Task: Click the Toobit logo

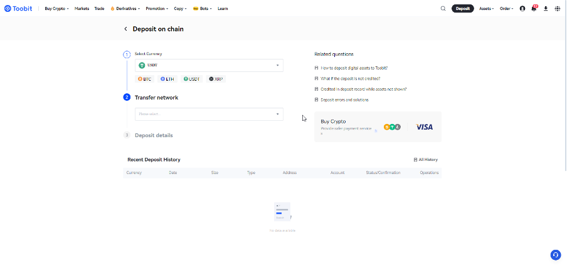Action: coord(18,9)
